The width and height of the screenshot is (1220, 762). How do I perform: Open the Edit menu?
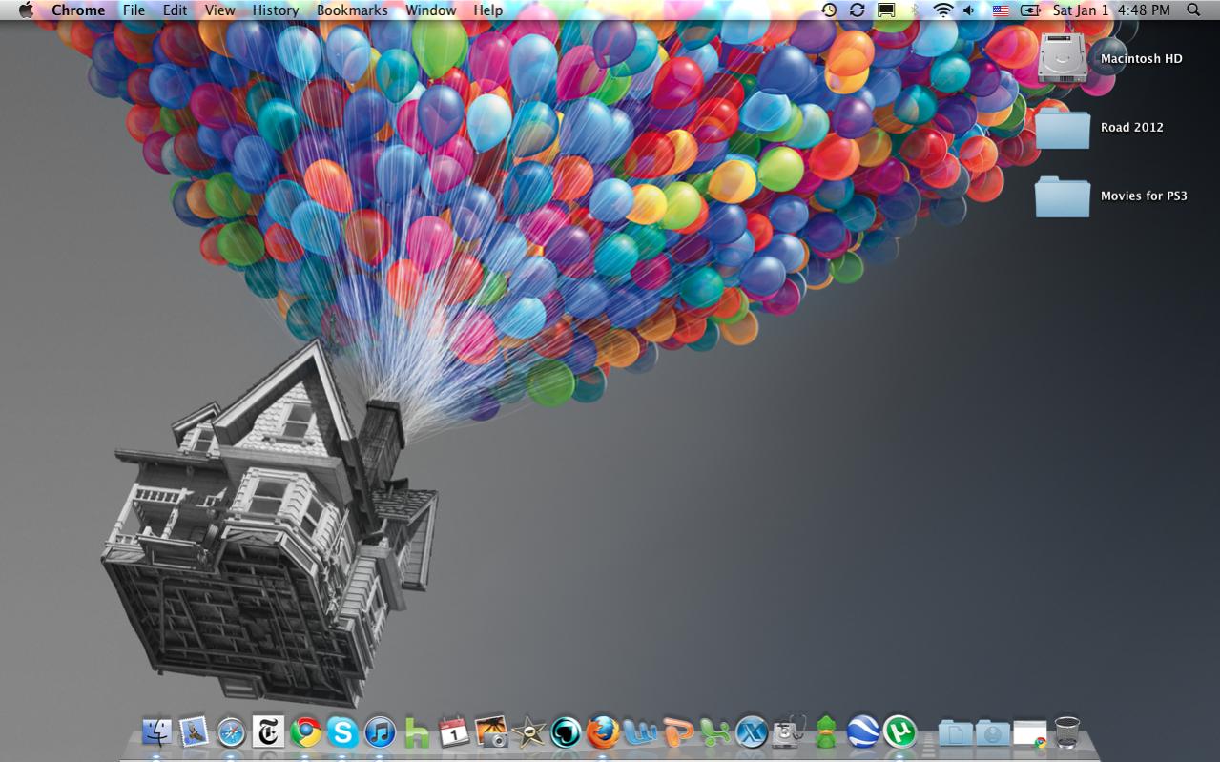(175, 10)
